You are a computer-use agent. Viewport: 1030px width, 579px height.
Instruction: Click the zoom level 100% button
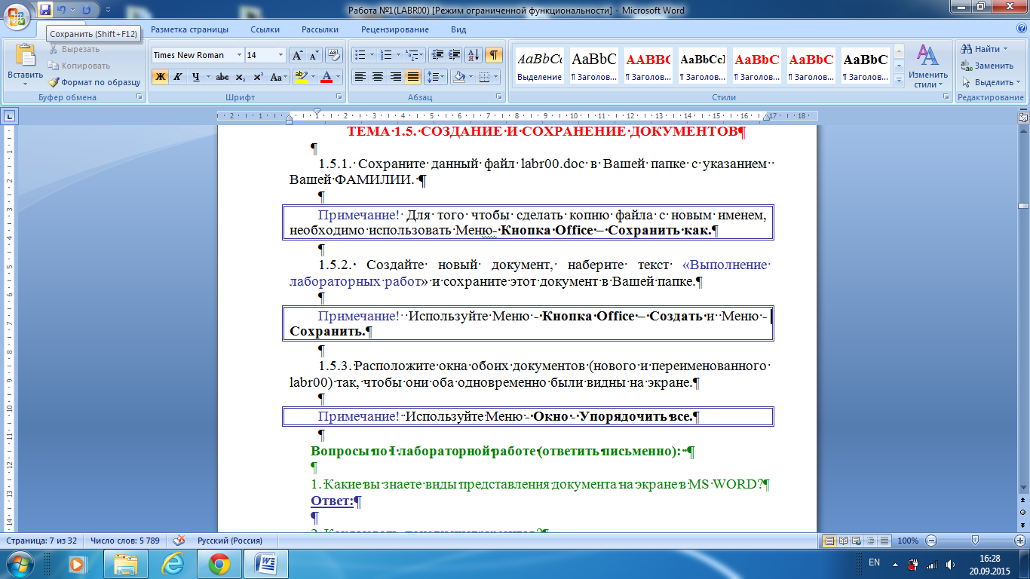(908, 541)
